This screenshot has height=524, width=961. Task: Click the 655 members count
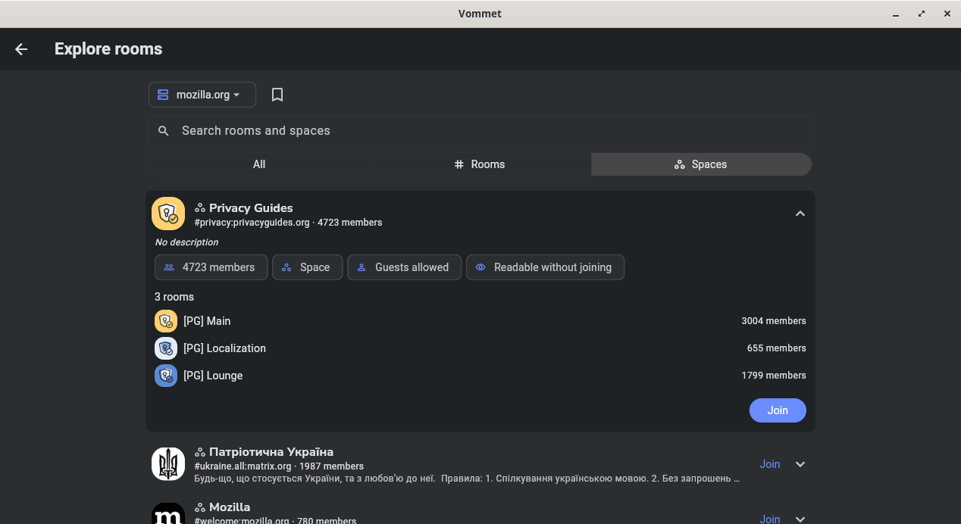pos(777,348)
